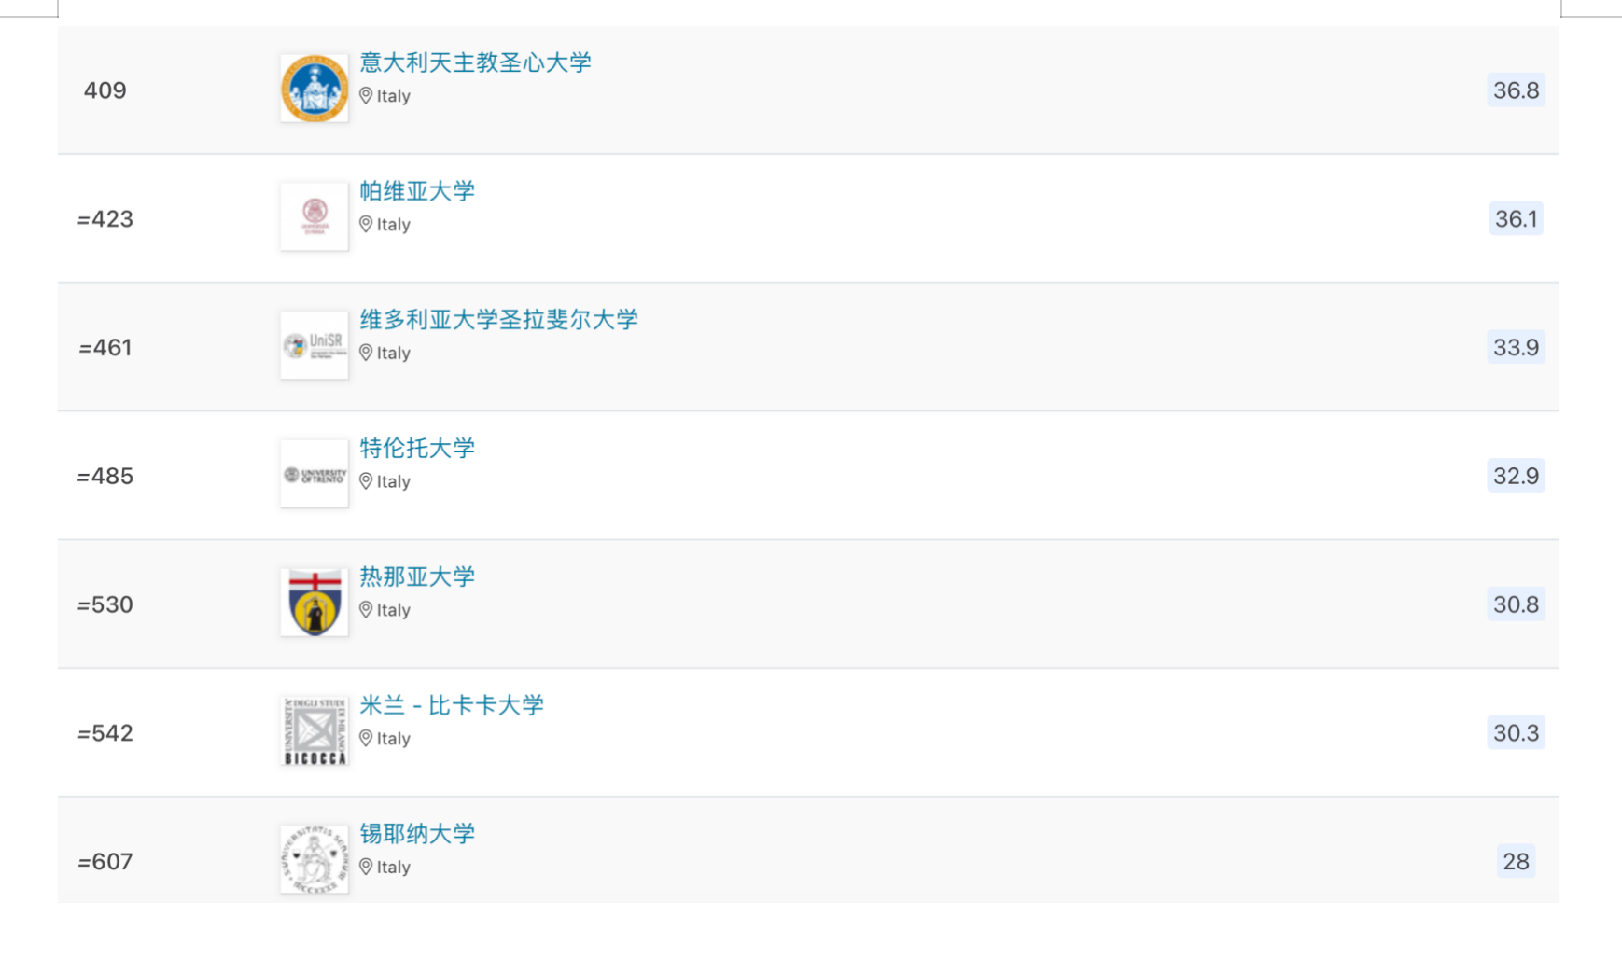Image resolution: width=1622 pixels, height=972 pixels.
Task: Select the 30.3 score badge
Action: click(1516, 733)
